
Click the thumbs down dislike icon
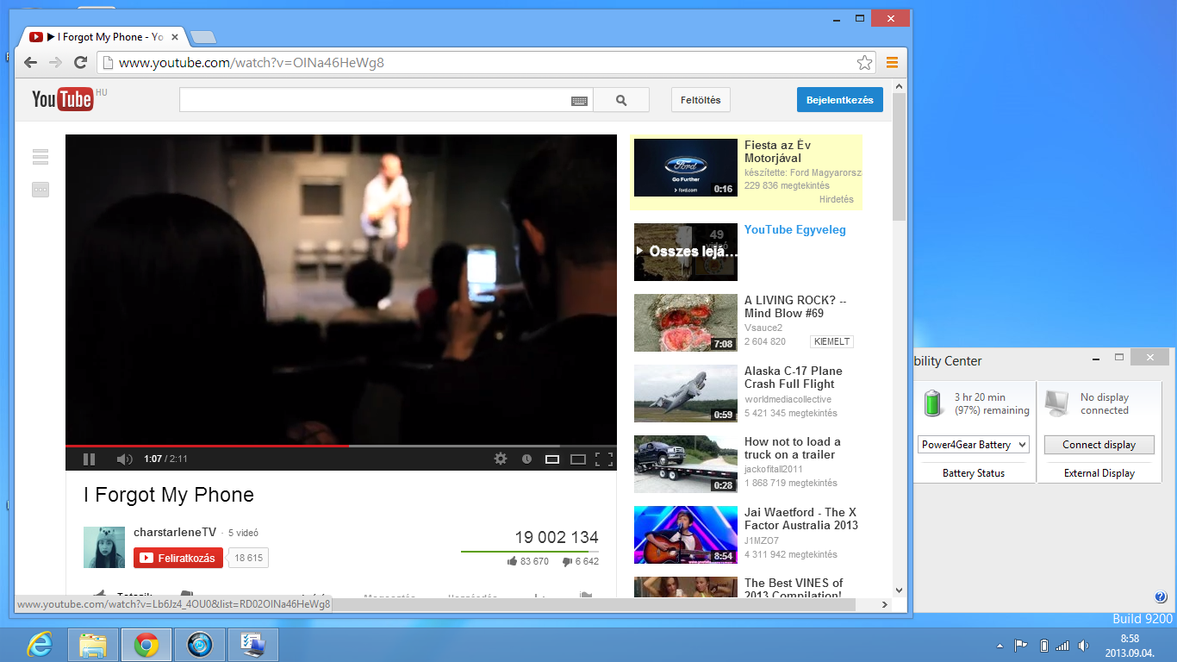click(567, 561)
